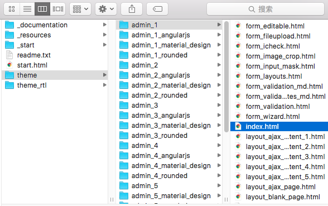
Task: Select form_validation.html file name
Action: click(x=278, y=107)
